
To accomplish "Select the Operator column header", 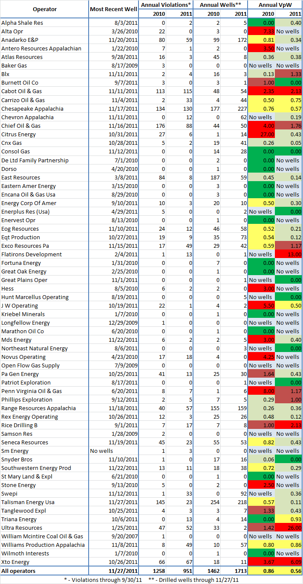I will [44, 9].
